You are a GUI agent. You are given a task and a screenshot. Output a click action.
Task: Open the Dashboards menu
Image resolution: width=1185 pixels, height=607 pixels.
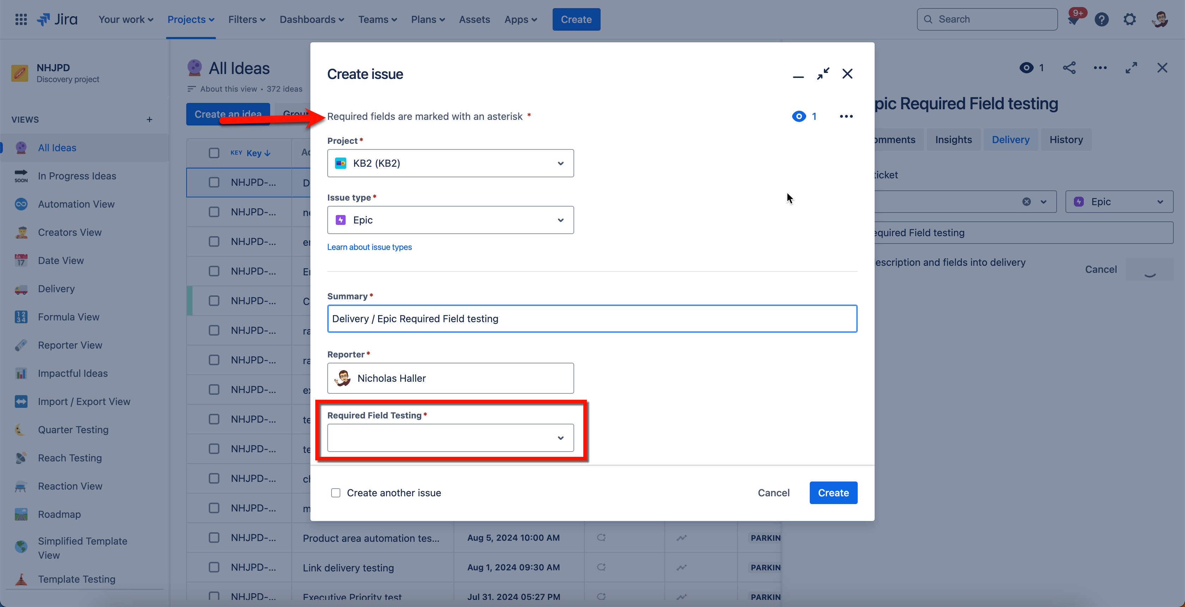(311, 19)
